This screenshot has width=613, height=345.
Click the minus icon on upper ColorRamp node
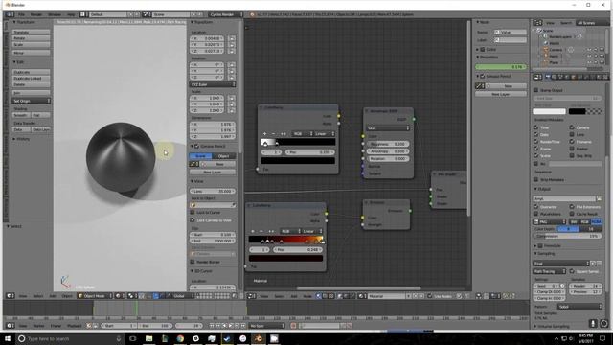coord(273,134)
